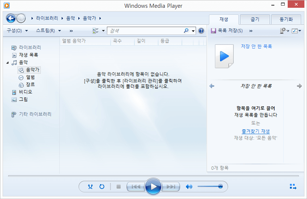Switch to Now Playing mode icon
The image size is (307, 199).
[293, 186]
